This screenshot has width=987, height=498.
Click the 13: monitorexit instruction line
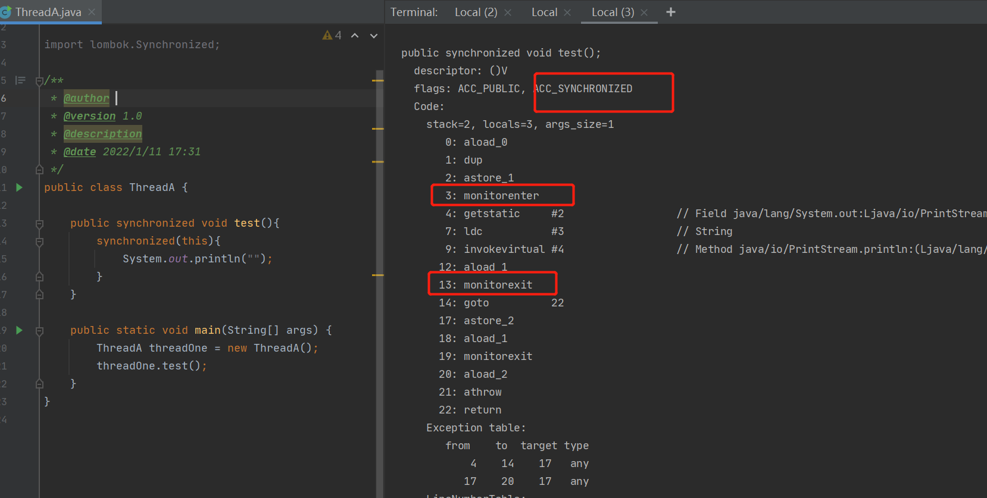[x=486, y=285]
